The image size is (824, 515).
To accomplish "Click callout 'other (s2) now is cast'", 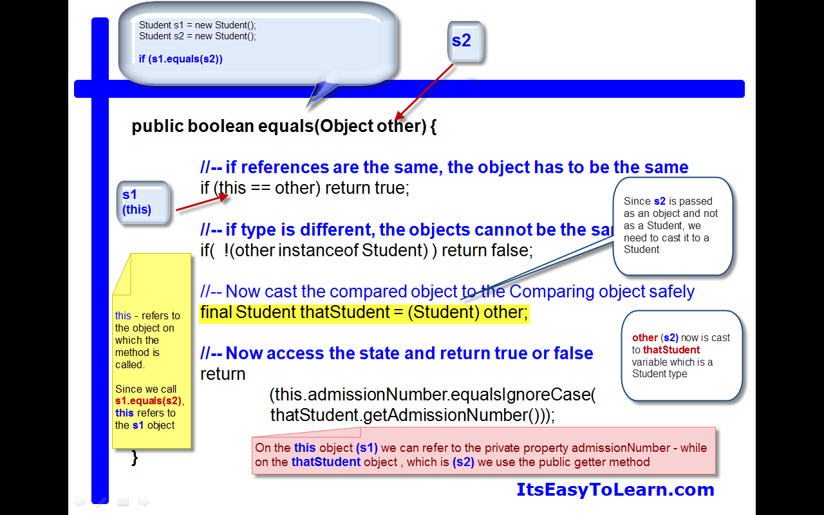I will pos(682,355).
